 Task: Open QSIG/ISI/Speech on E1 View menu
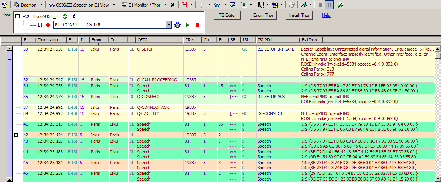(83, 5)
